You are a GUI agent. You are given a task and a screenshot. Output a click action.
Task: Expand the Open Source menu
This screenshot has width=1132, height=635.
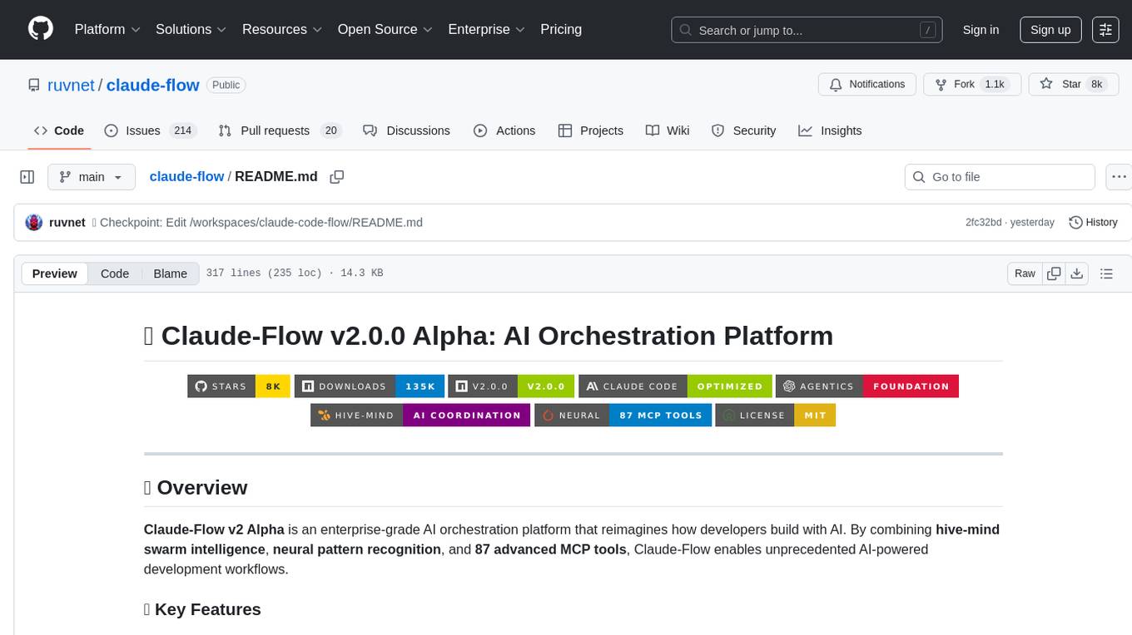(x=385, y=29)
